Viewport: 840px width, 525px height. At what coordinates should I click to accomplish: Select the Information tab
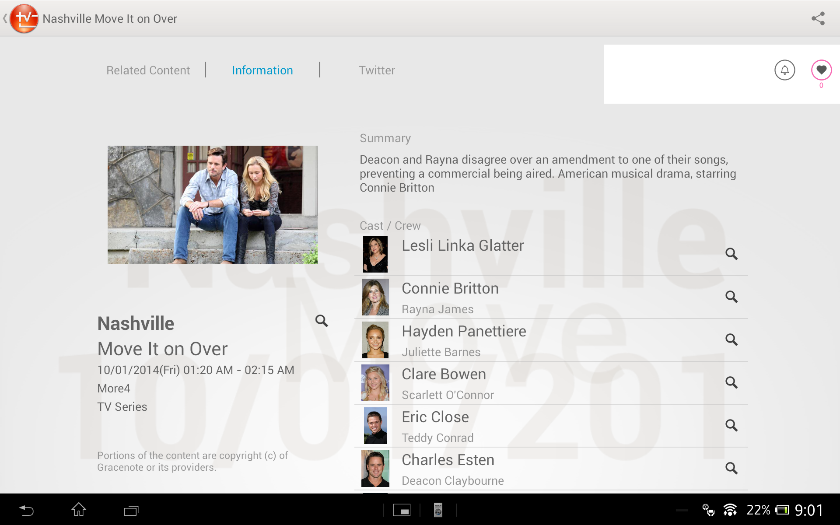point(262,70)
